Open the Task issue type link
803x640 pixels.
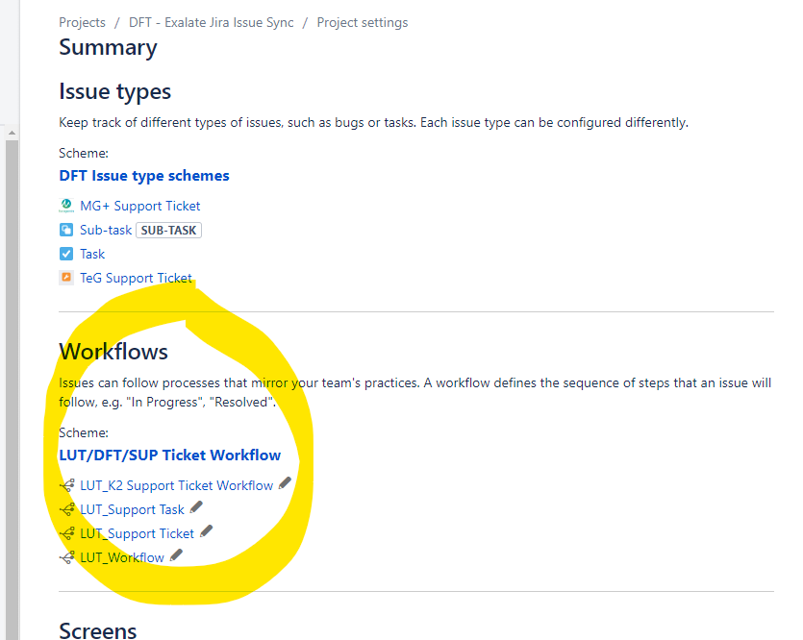click(x=92, y=254)
